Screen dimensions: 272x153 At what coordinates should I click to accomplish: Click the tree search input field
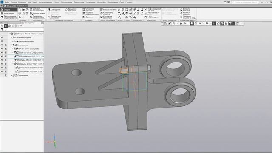(x=24, y=30)
